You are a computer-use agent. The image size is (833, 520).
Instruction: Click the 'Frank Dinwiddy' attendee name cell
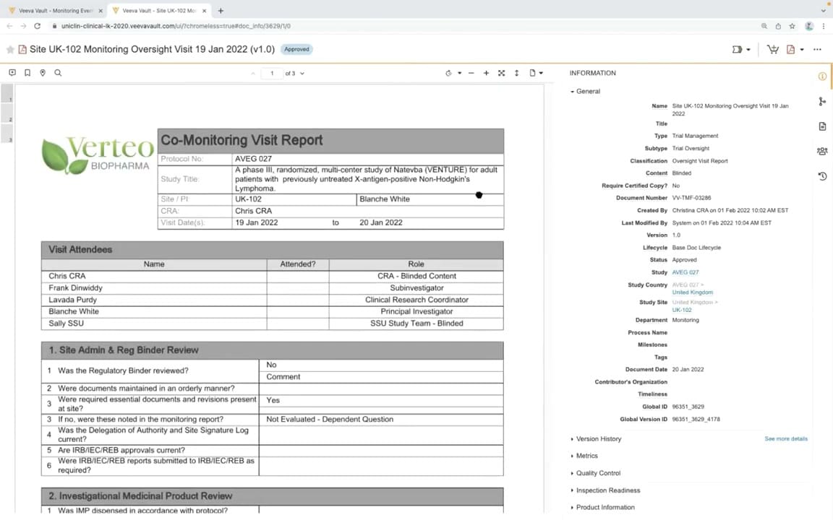pos(154,287)
